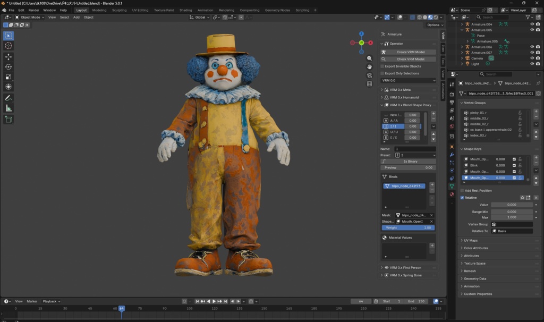Click the Create VRM Model button
Screen dimensions: 544x322
[408, 52]
